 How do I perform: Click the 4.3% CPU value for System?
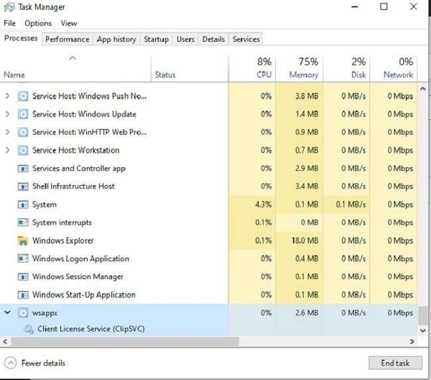263,204
